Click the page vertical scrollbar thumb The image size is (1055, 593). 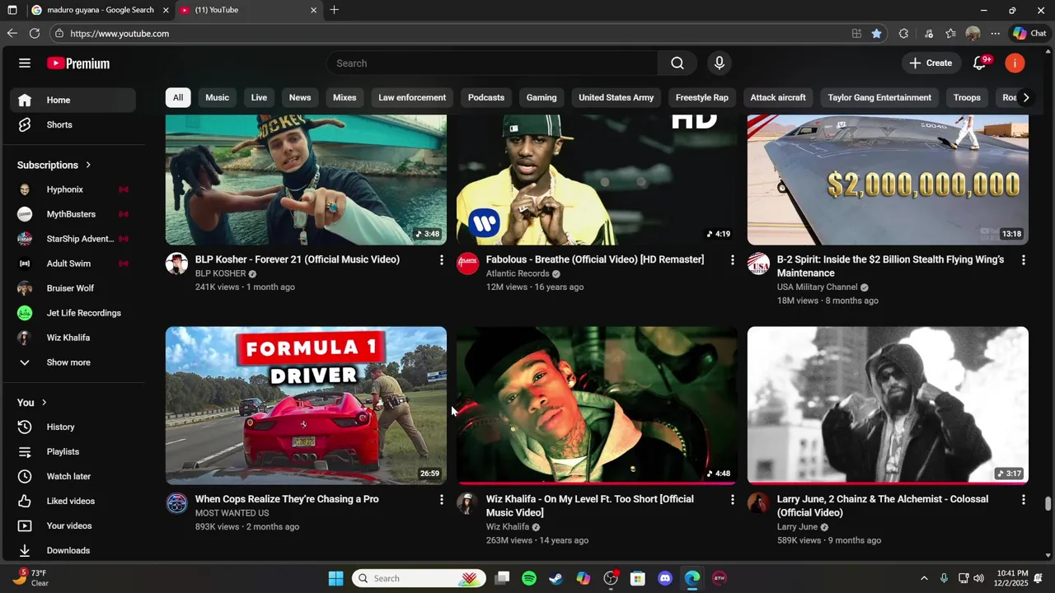[1048, 504]
